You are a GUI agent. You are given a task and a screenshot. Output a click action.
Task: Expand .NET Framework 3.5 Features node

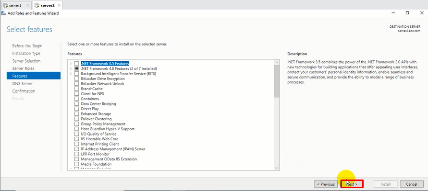(x=71, y=63)
